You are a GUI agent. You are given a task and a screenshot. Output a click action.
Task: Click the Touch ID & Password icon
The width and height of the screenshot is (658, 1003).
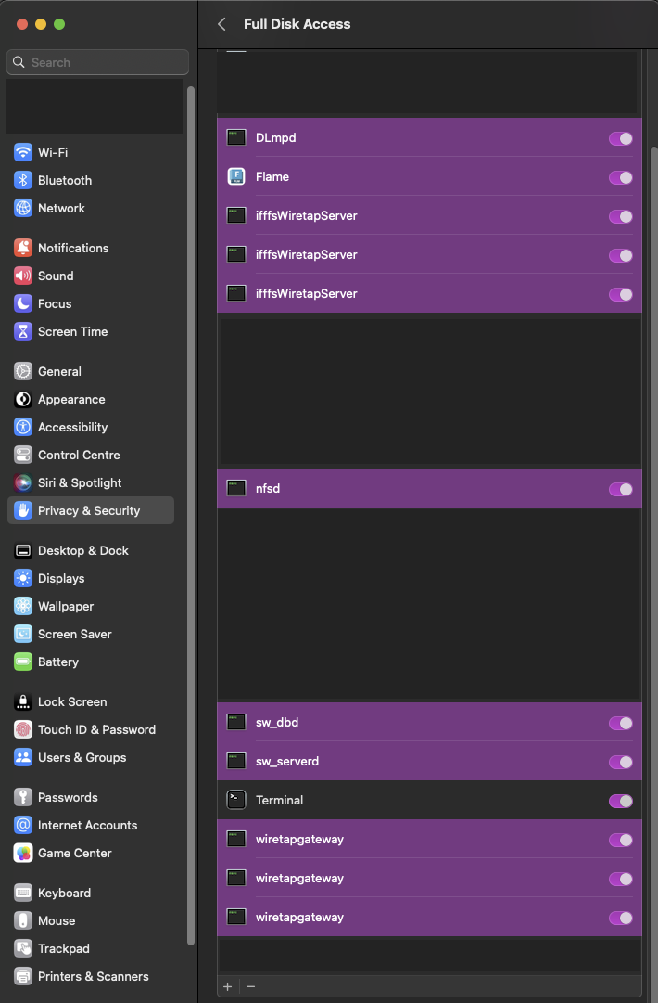click(22, 729)
